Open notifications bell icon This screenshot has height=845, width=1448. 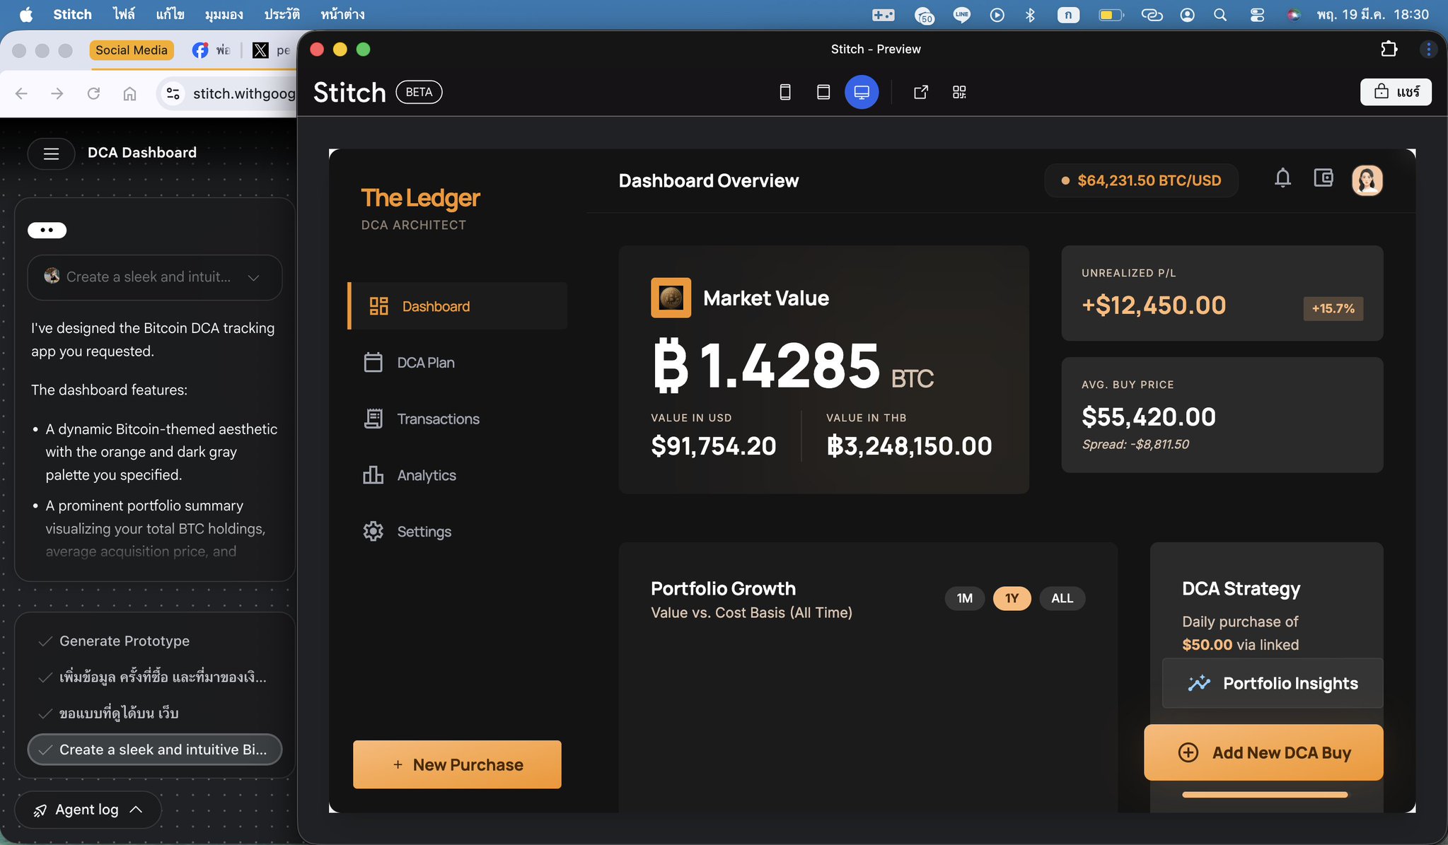tap(1282, 178)
